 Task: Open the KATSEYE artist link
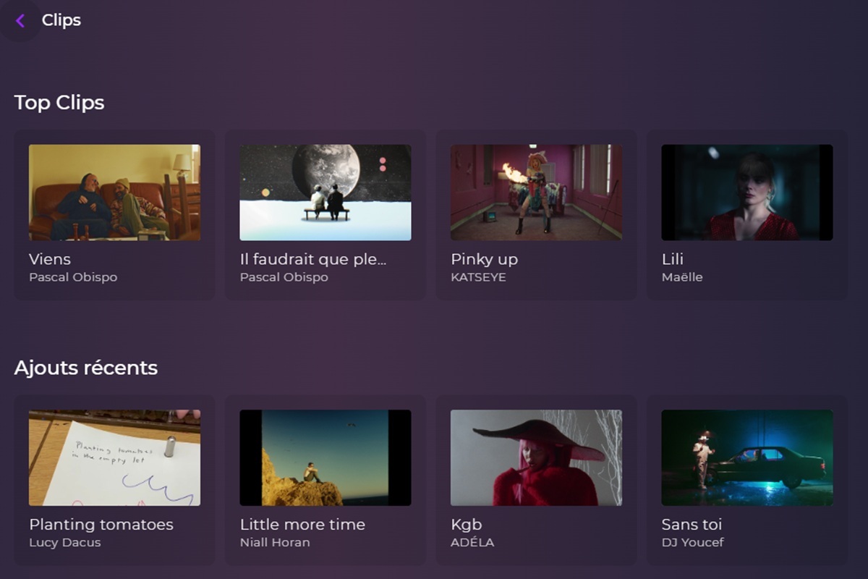coord(479,277)
